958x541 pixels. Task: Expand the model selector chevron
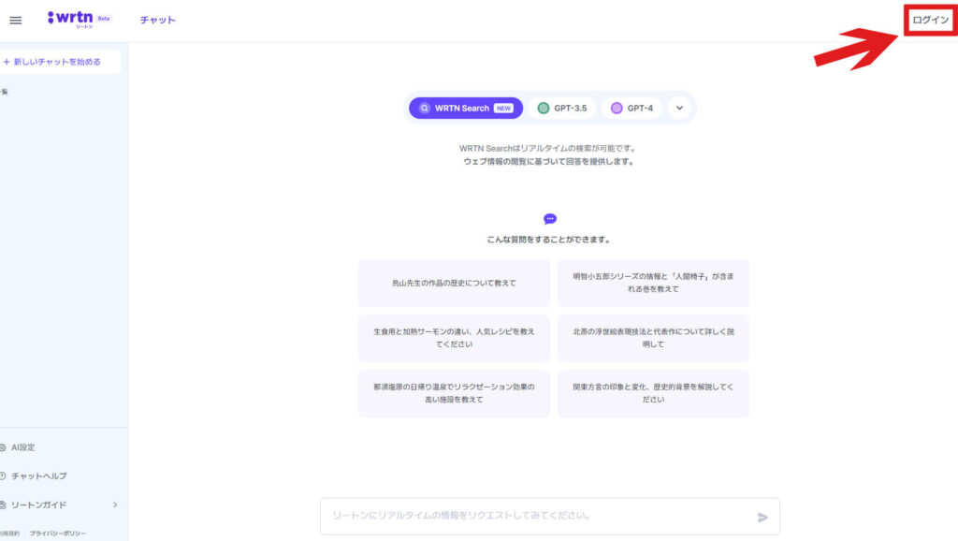678,108
